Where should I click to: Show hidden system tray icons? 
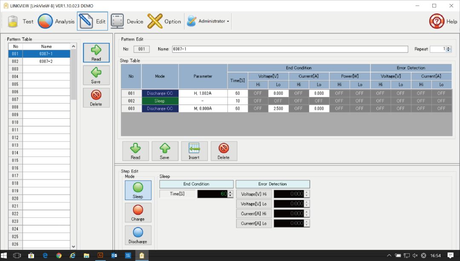389,256
